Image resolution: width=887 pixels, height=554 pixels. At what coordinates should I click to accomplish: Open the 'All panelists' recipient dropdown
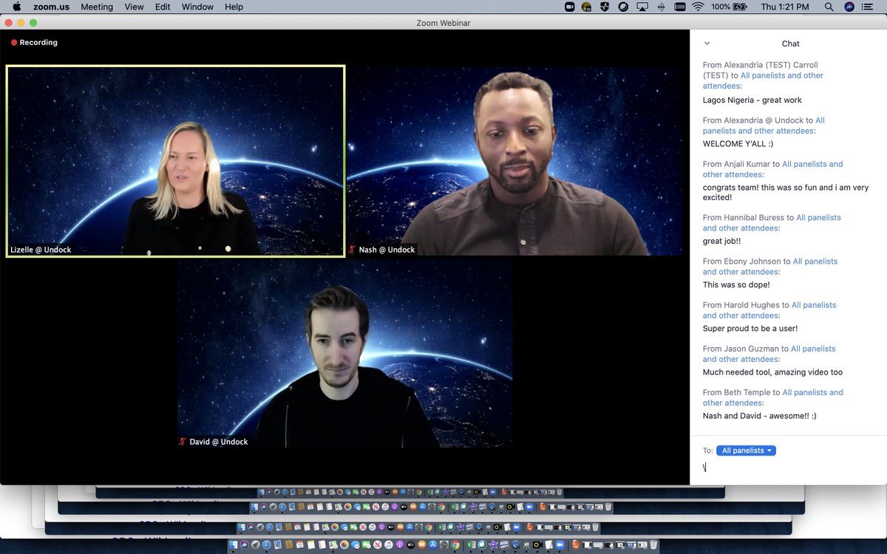[x=746, y=451]
